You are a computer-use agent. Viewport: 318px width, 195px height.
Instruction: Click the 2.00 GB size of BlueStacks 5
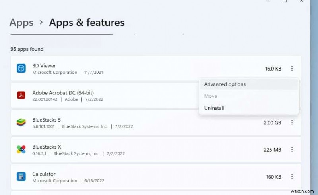[272, 123]
